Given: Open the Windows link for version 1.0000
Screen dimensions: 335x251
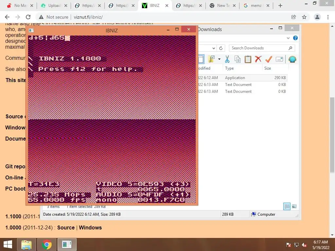Looking at the screenshot, I should coord(90,227).
